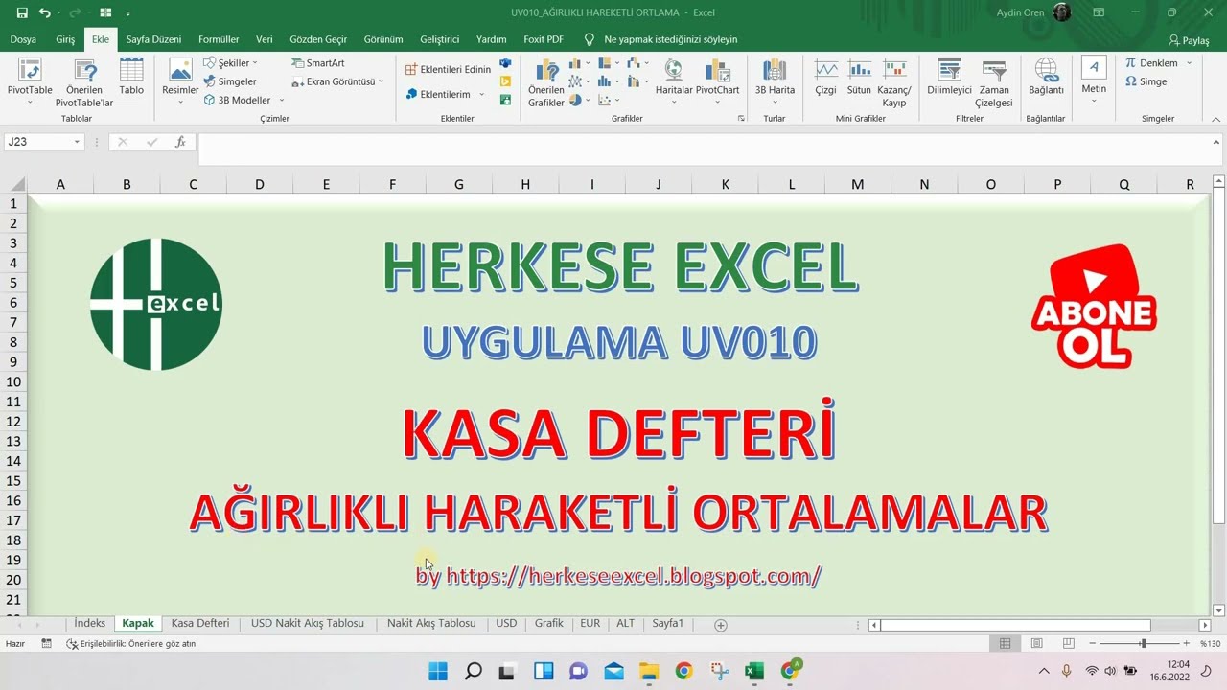Open the USD Nakit Akış Tablosu sheet
Screen dimensions: 1227x690
[308, 623]
